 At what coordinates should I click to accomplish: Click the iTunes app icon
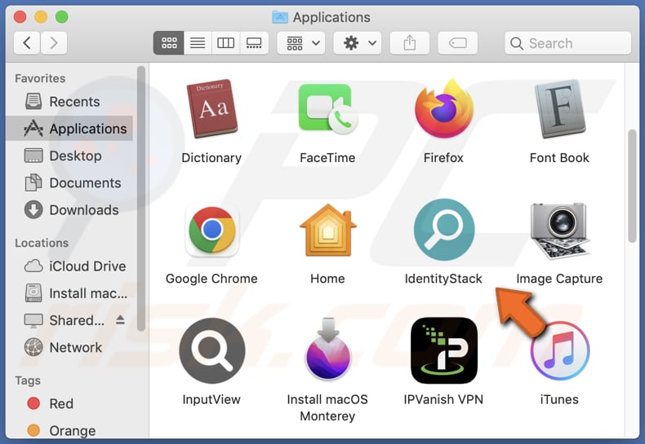coord(559,351)
